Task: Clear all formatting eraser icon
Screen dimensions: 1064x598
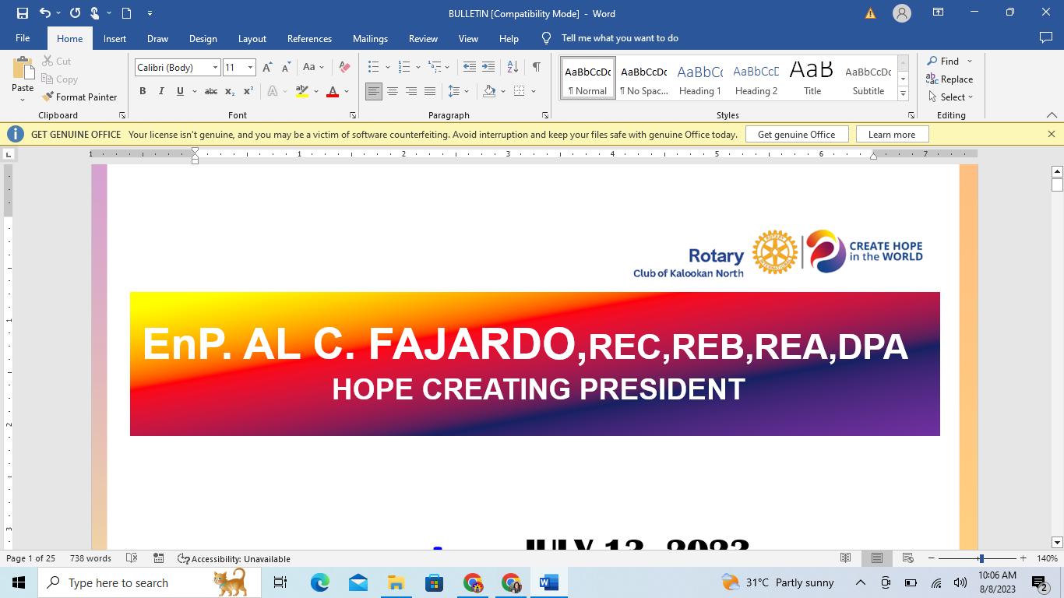Action: point(344,68)
